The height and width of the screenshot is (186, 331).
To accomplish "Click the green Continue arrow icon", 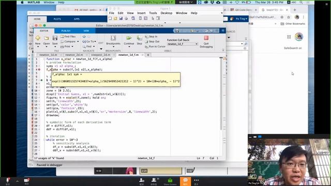I will point(129,38).
